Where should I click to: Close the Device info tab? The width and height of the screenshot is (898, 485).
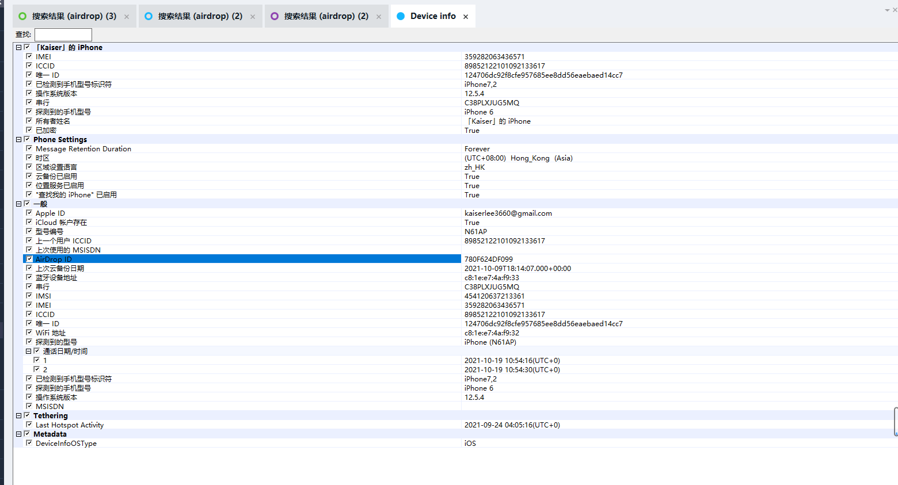click(466, 17)
